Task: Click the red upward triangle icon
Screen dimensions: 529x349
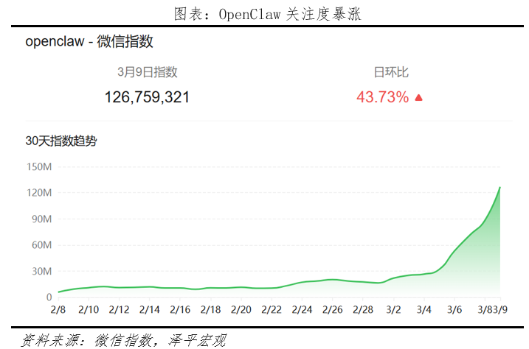Action: [419, 97]
